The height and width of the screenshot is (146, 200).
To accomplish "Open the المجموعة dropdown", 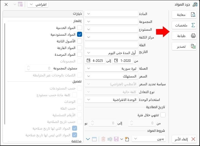I will pyautogui.click(x=111, y=21).
